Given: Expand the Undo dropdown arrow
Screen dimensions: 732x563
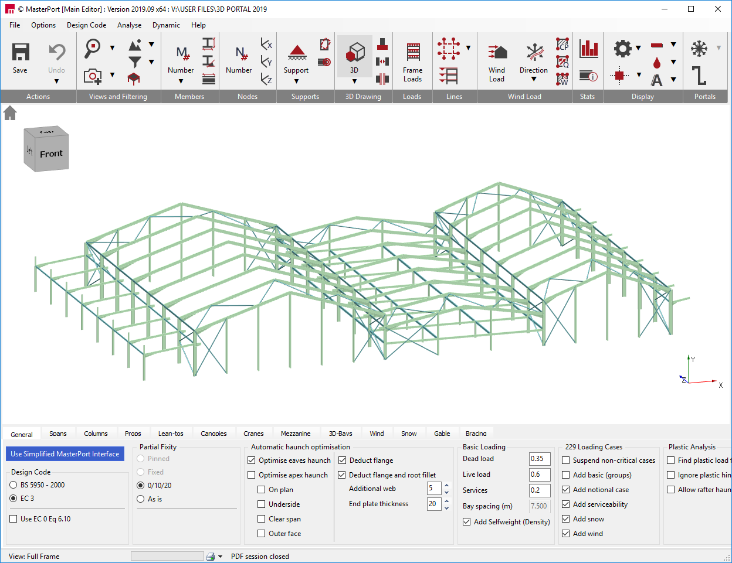Looking at the screenshot, I should click(56, 81).
